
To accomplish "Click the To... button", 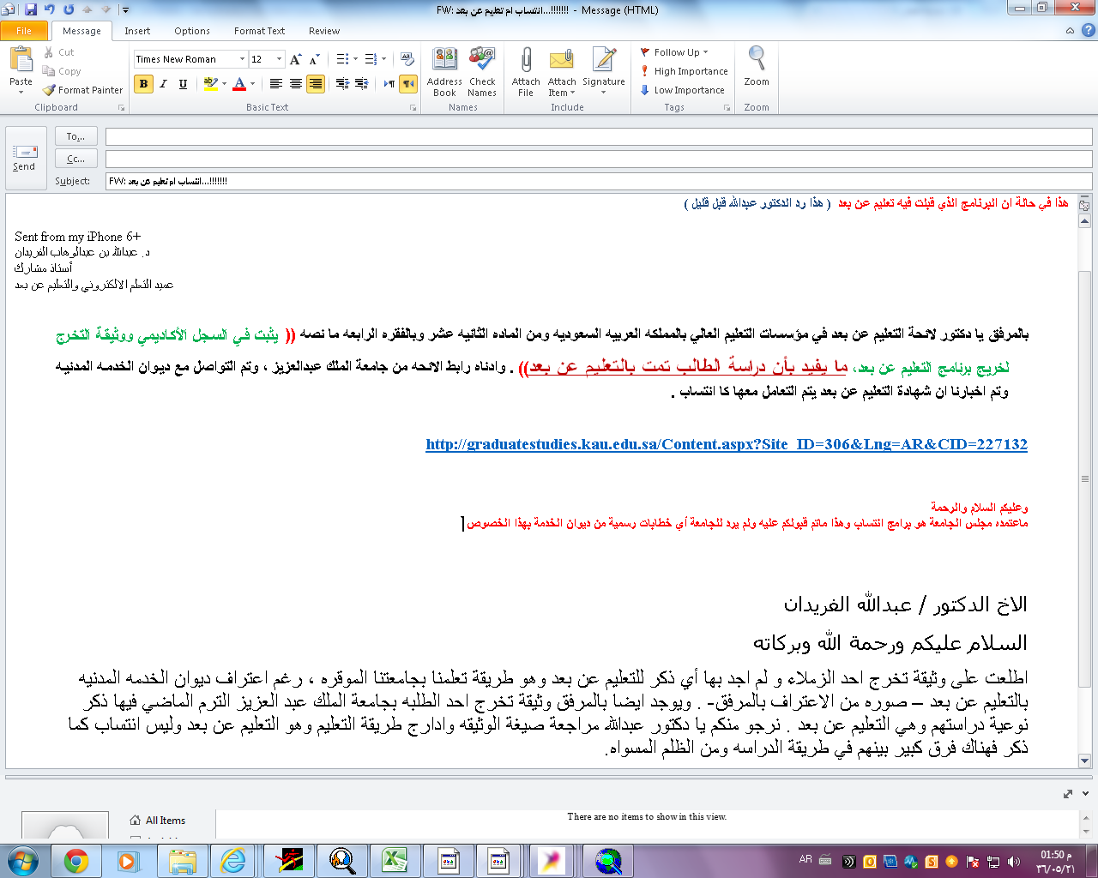I will (x=75, y=136).
